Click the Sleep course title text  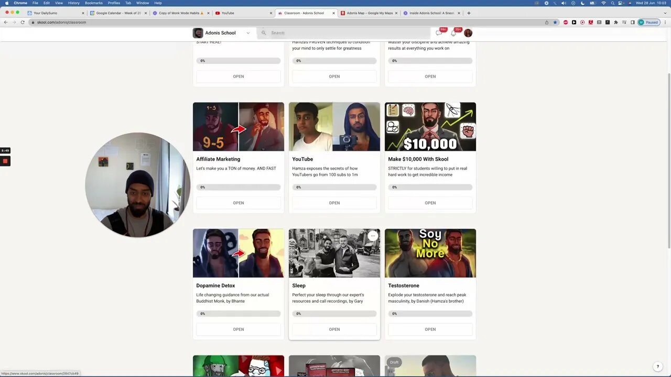(299, 286)
